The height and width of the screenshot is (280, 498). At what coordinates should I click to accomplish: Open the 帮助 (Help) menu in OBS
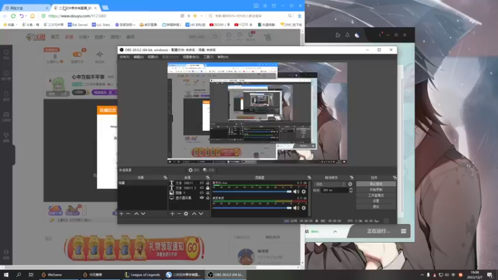click(x=223, y=57)
